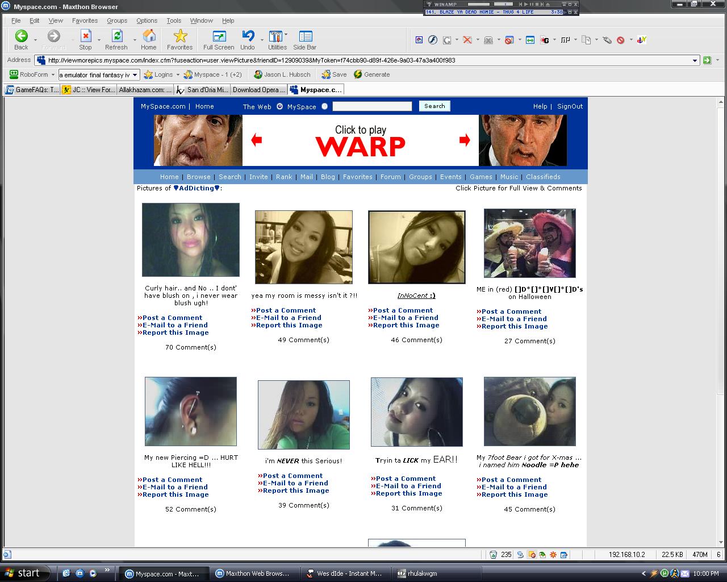Click the Refresh page icon

pyautogui.click(x=116, y=37)
